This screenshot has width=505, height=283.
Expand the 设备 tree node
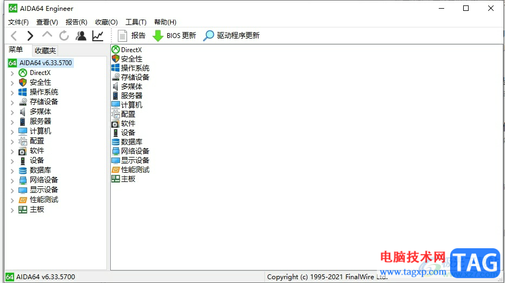[x=12, y=161]
